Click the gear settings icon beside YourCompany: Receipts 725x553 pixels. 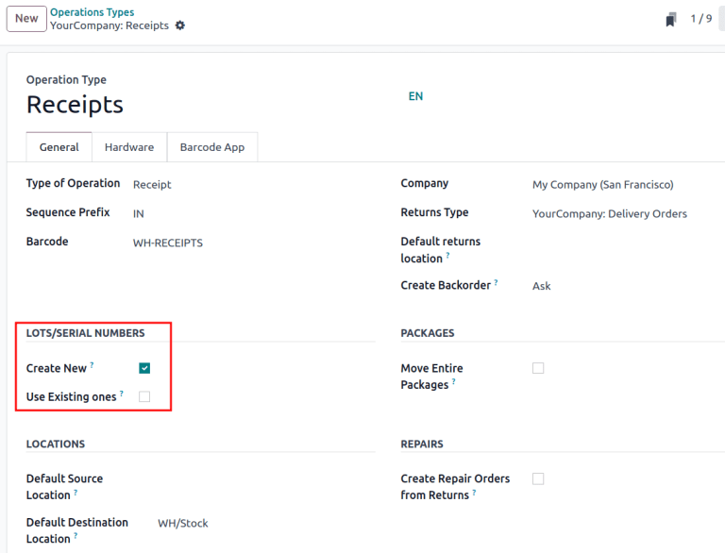180,25
